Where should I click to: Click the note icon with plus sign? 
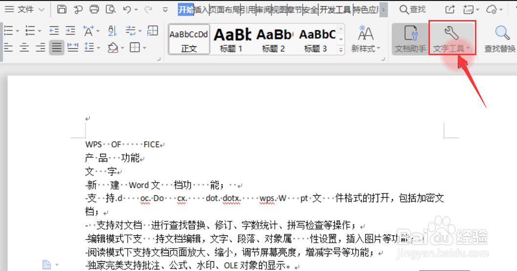click(468, 9)
